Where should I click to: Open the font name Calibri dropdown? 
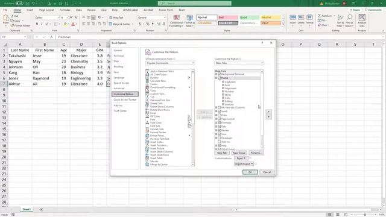click(58, 17)
